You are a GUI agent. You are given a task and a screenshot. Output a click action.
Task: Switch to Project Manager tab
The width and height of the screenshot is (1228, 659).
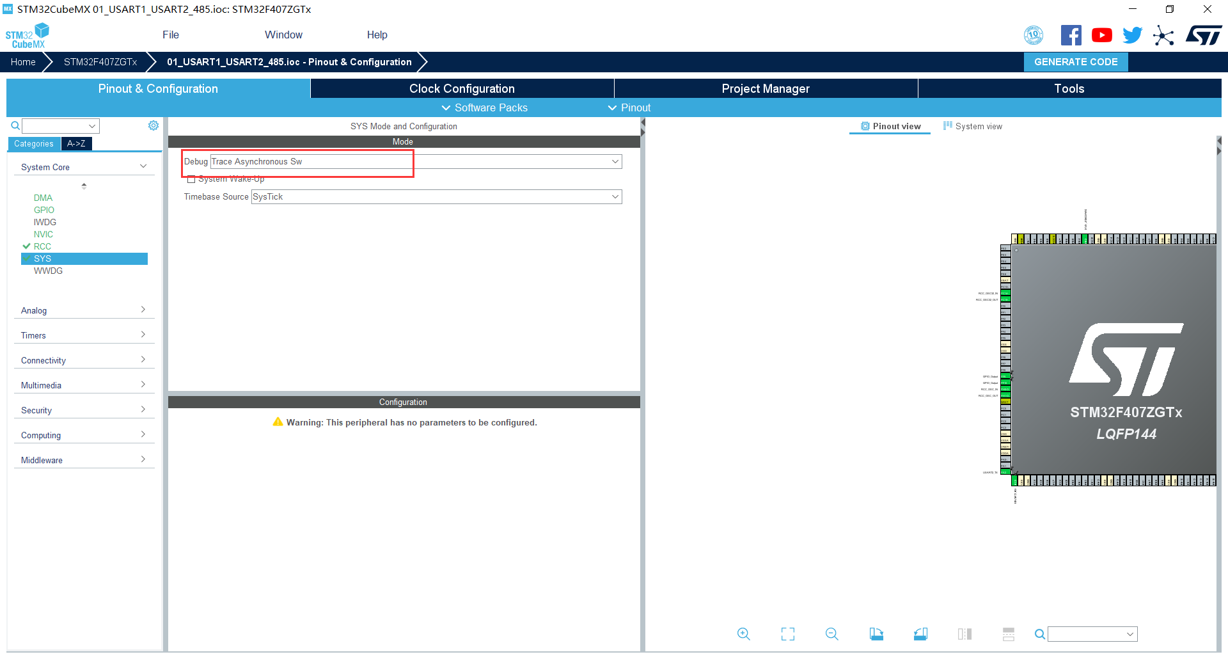(x=766, y=88)
